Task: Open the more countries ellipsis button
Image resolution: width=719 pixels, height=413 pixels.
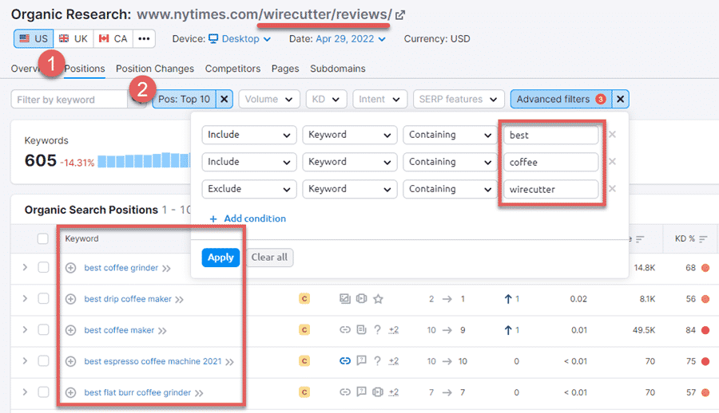Action: [x=144, y=38]
